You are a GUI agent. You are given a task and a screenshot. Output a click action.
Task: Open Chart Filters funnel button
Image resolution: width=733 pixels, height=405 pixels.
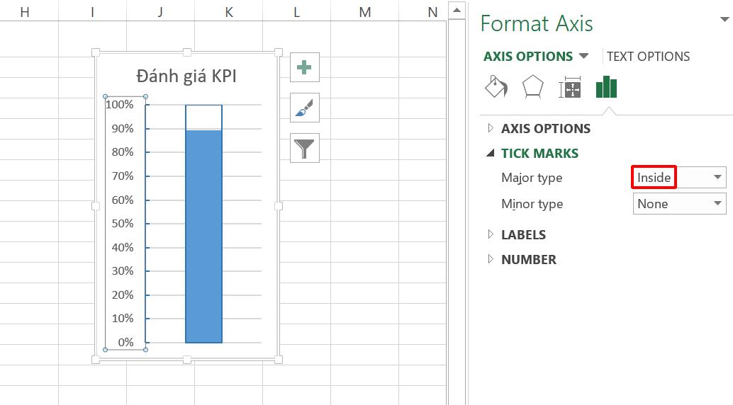tap(304, 148)
